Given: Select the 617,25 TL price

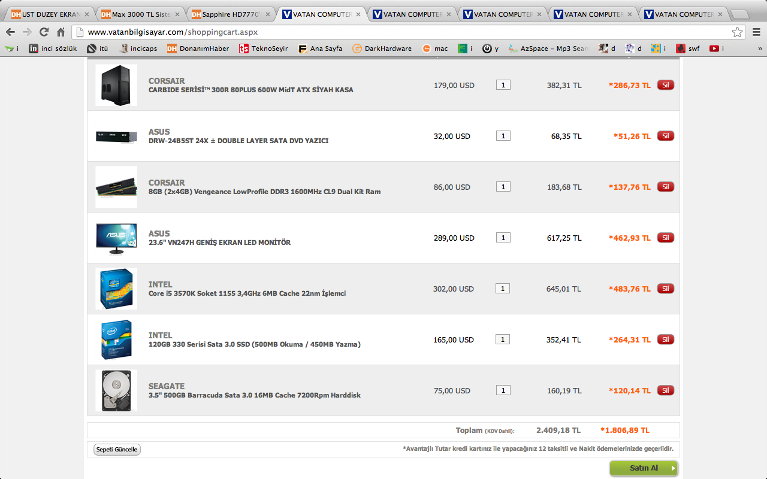Looking at the screenshot, I should pos(564,238).
